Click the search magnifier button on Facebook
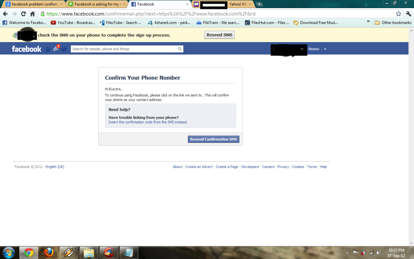The width and height of the screenshot is (414, 259). coord(180,49)
